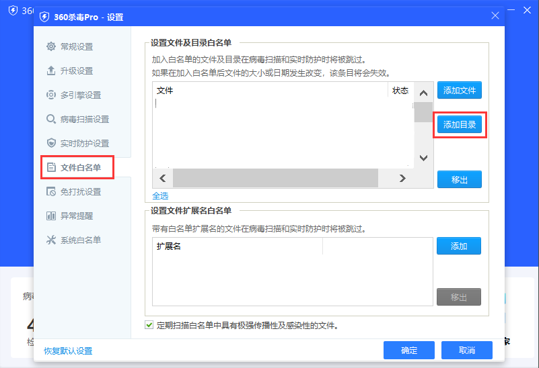Click the shield icon beside 实时防护设置
Image resolution: width=539 pixels, height=368 pixels.
(x=51, y=143)
